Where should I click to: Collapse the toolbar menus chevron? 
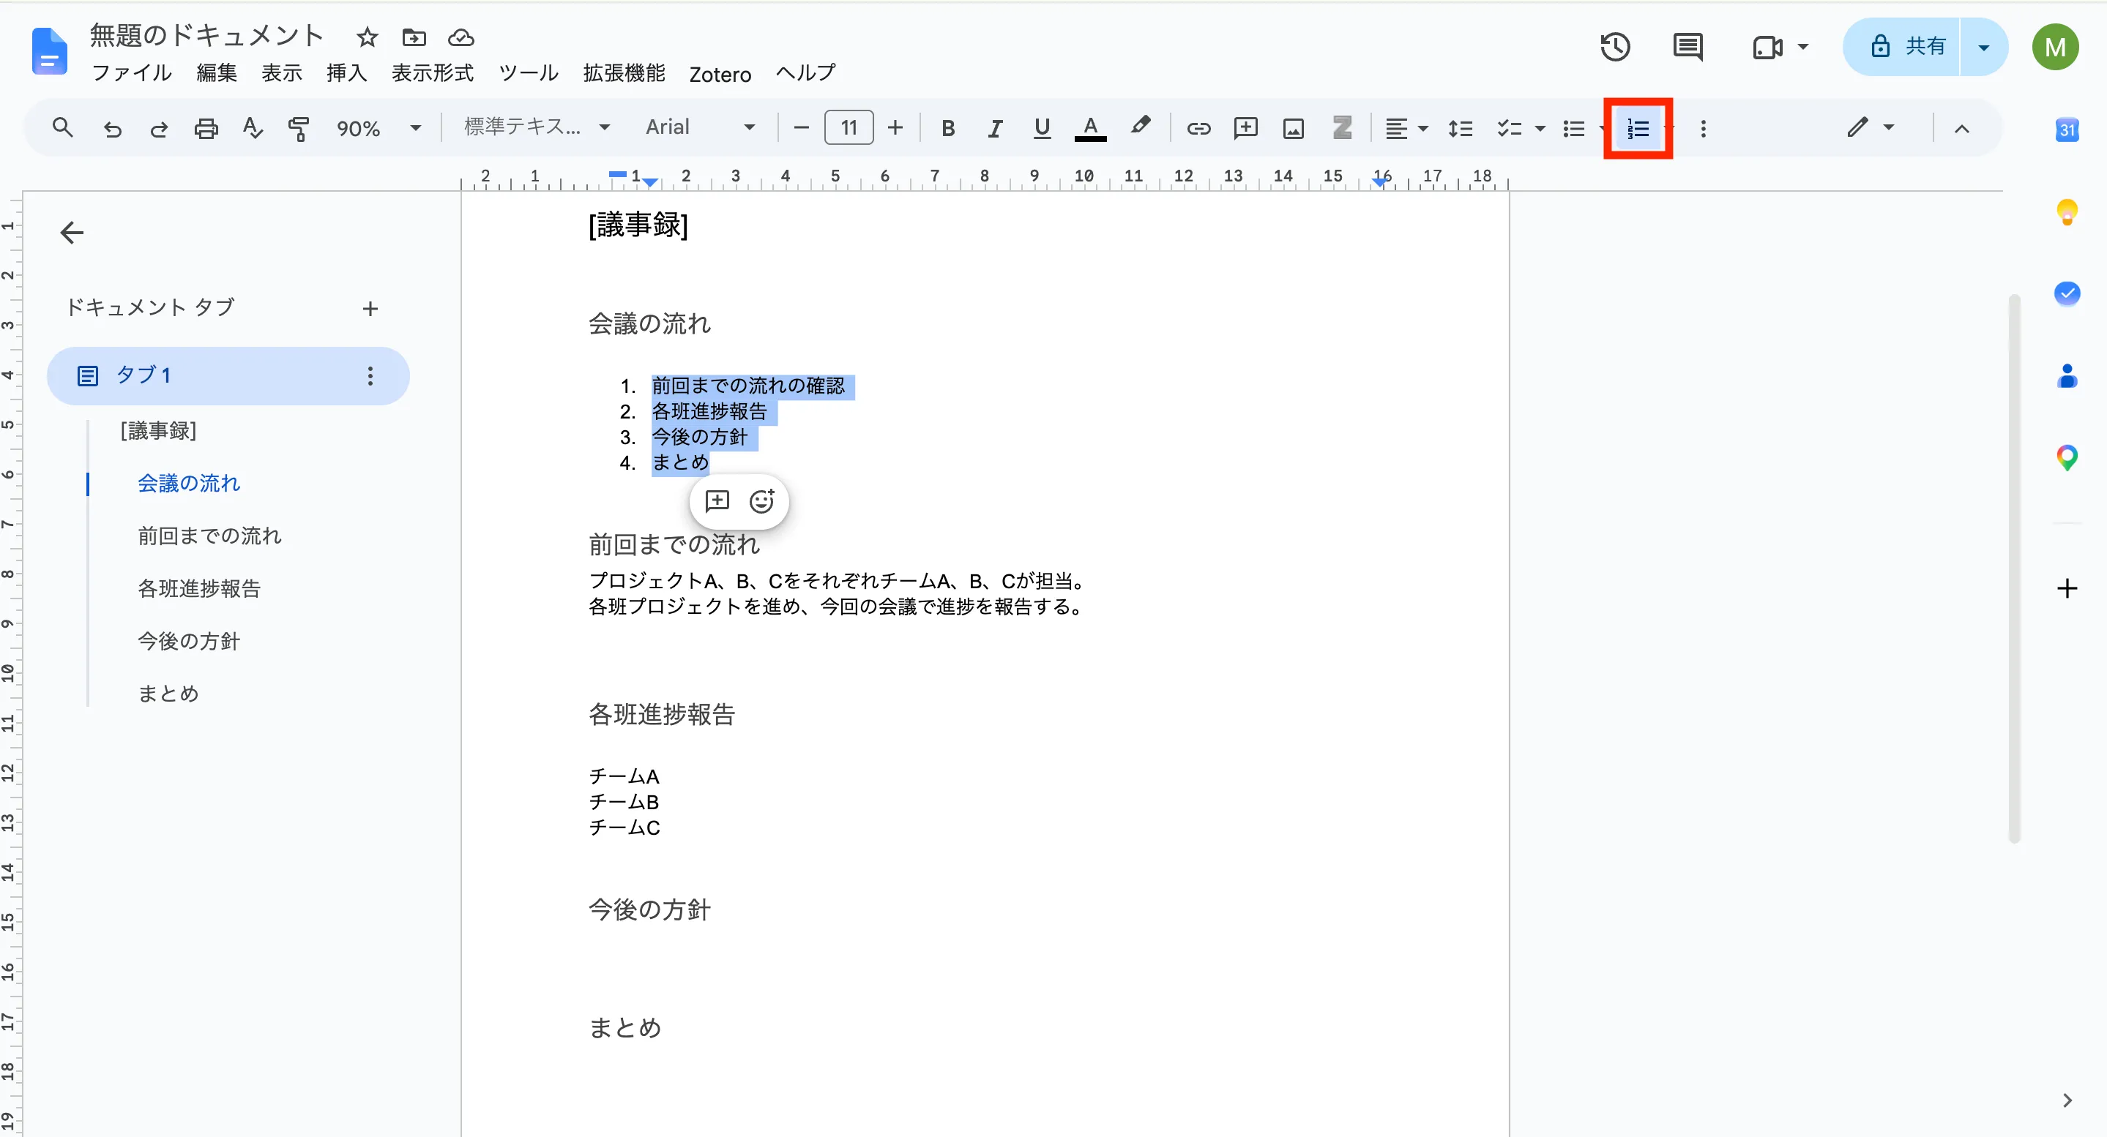[x=1961, y=128]
